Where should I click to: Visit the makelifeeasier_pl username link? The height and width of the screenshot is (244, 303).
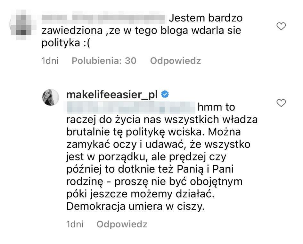point(112,95)
